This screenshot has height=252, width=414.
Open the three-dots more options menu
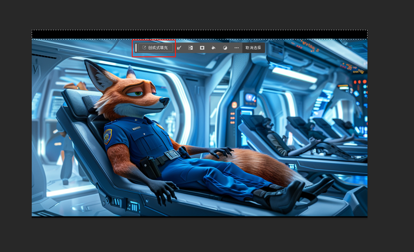click(237, 48)
